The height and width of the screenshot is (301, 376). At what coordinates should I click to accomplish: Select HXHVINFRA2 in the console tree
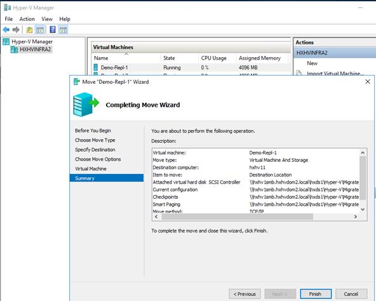[x=36, y=50]
